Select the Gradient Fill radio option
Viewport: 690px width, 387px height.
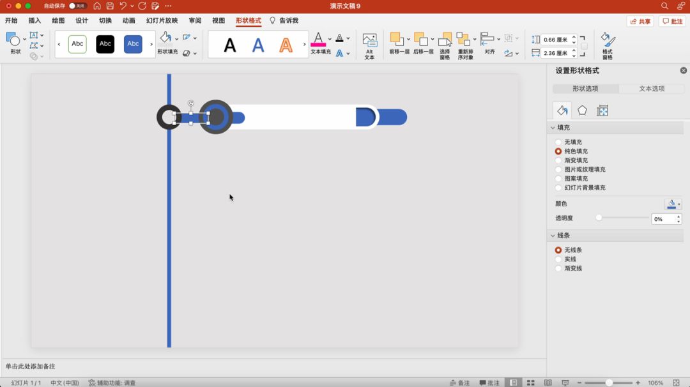coord(558,160)
